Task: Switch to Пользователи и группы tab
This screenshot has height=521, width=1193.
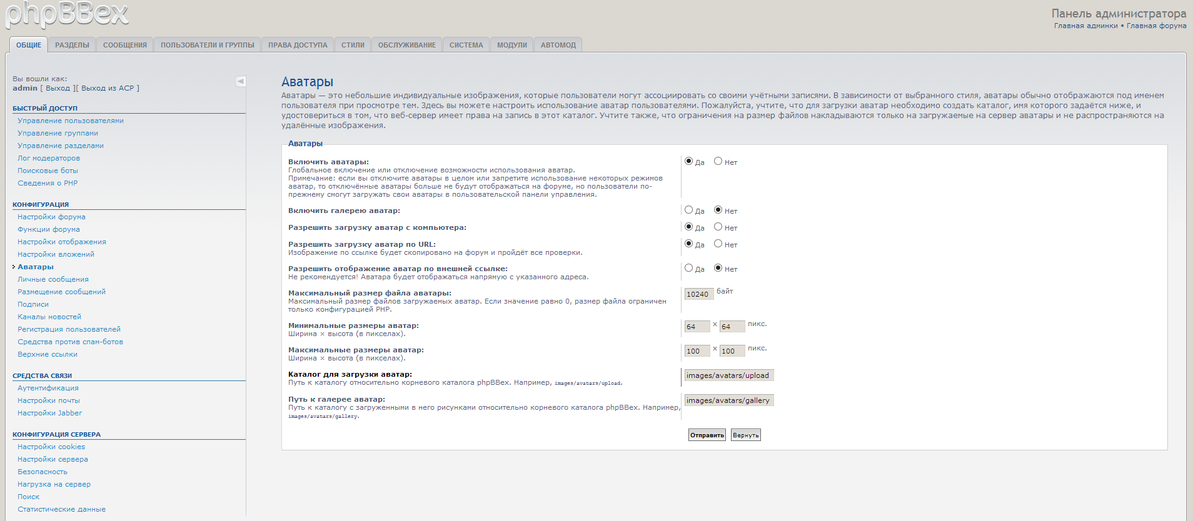Action: [207, 45]
